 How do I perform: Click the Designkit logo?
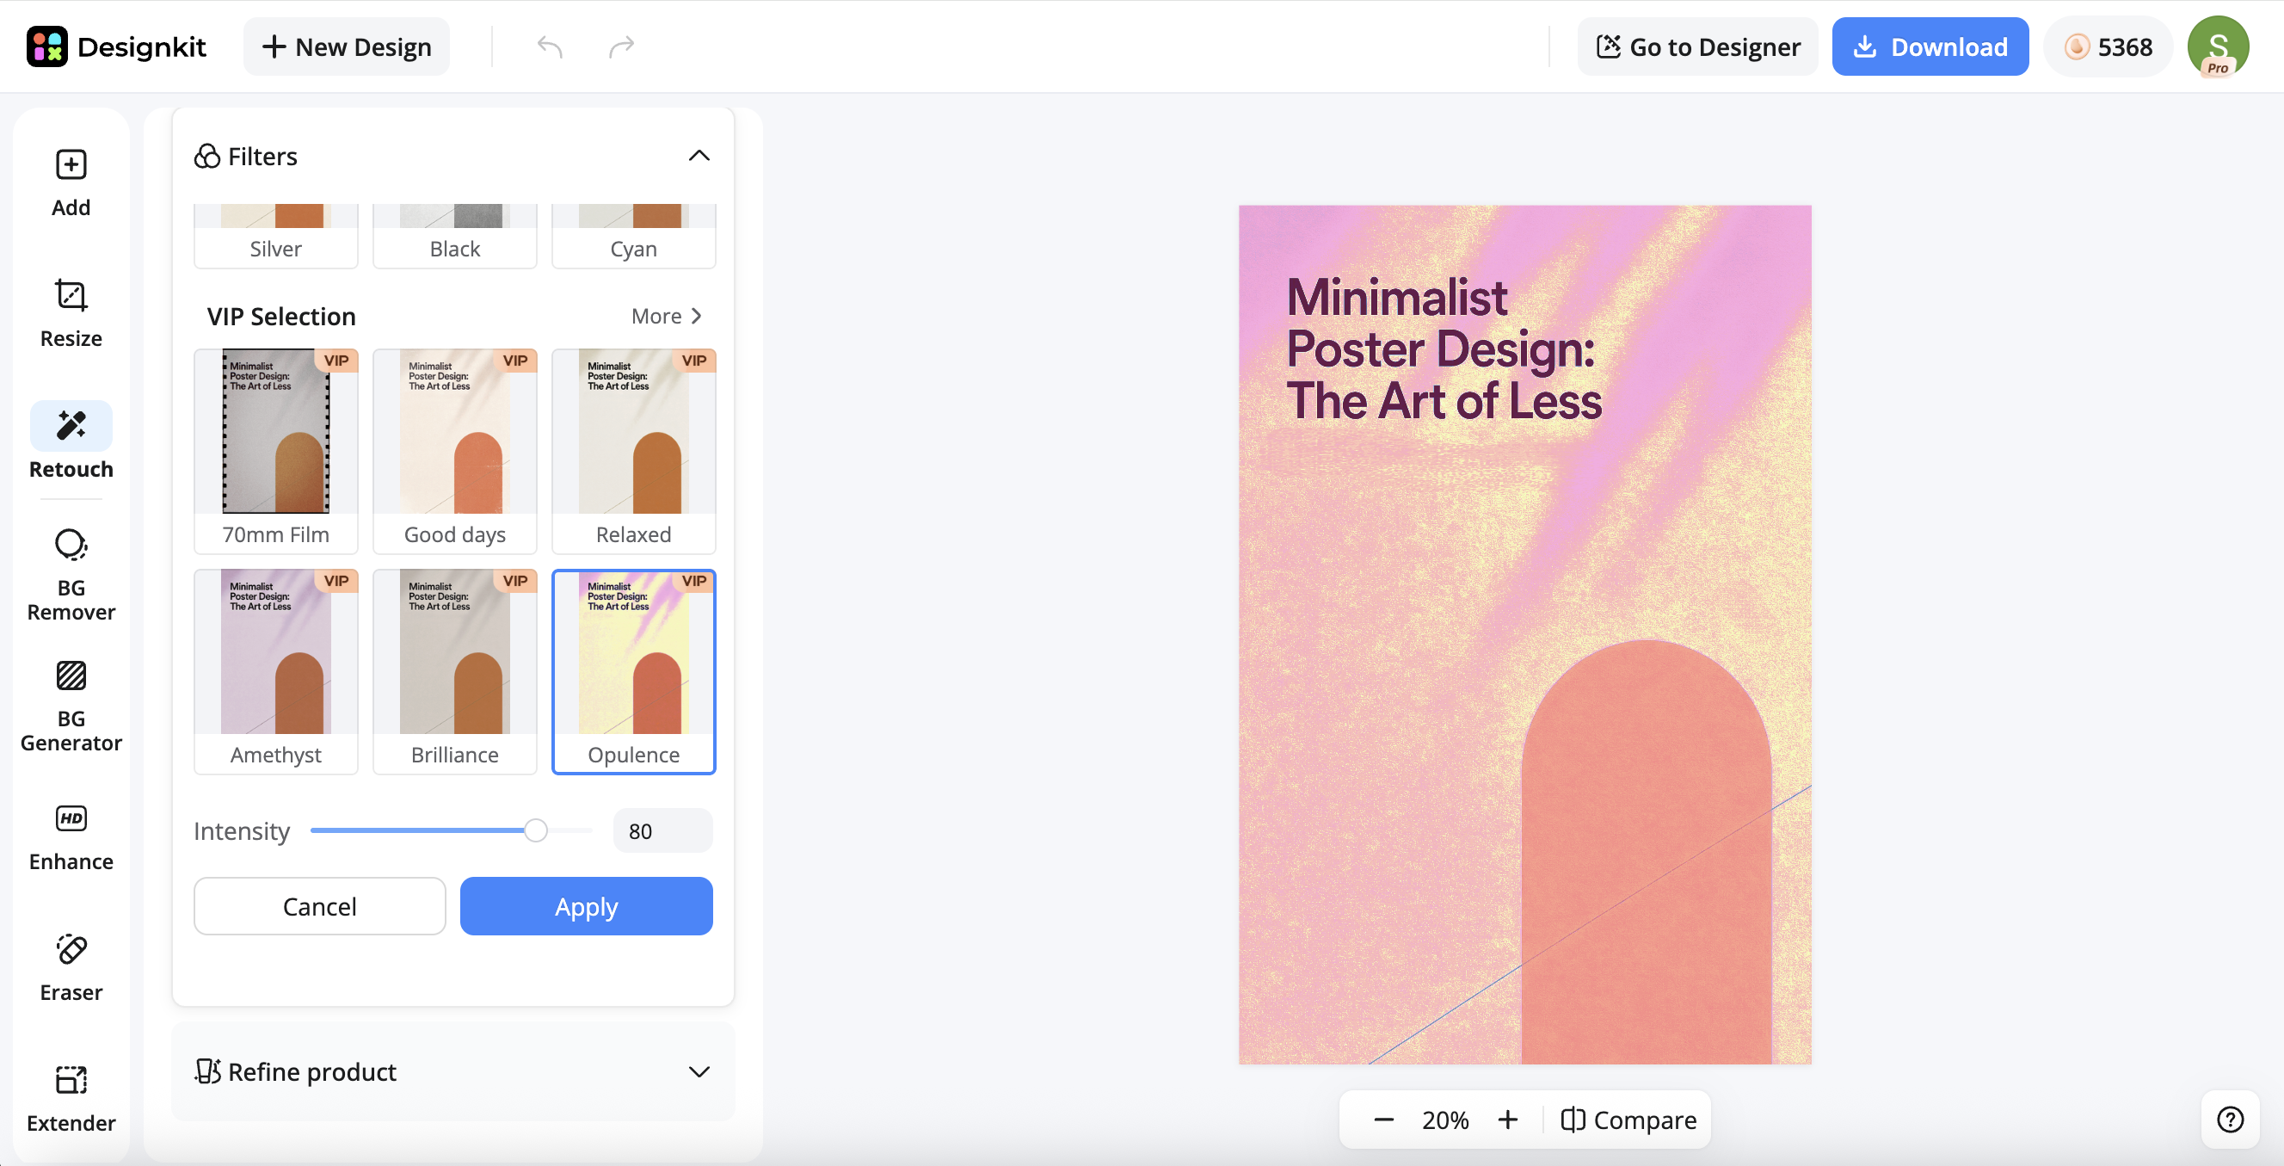[x=116, y=47]
